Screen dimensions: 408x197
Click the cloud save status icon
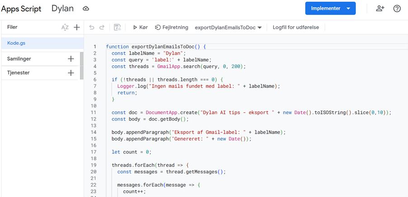pyautogui.click(x=86, y=9)
